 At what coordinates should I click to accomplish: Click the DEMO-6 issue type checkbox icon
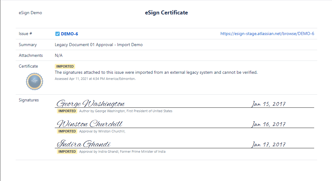57,34
